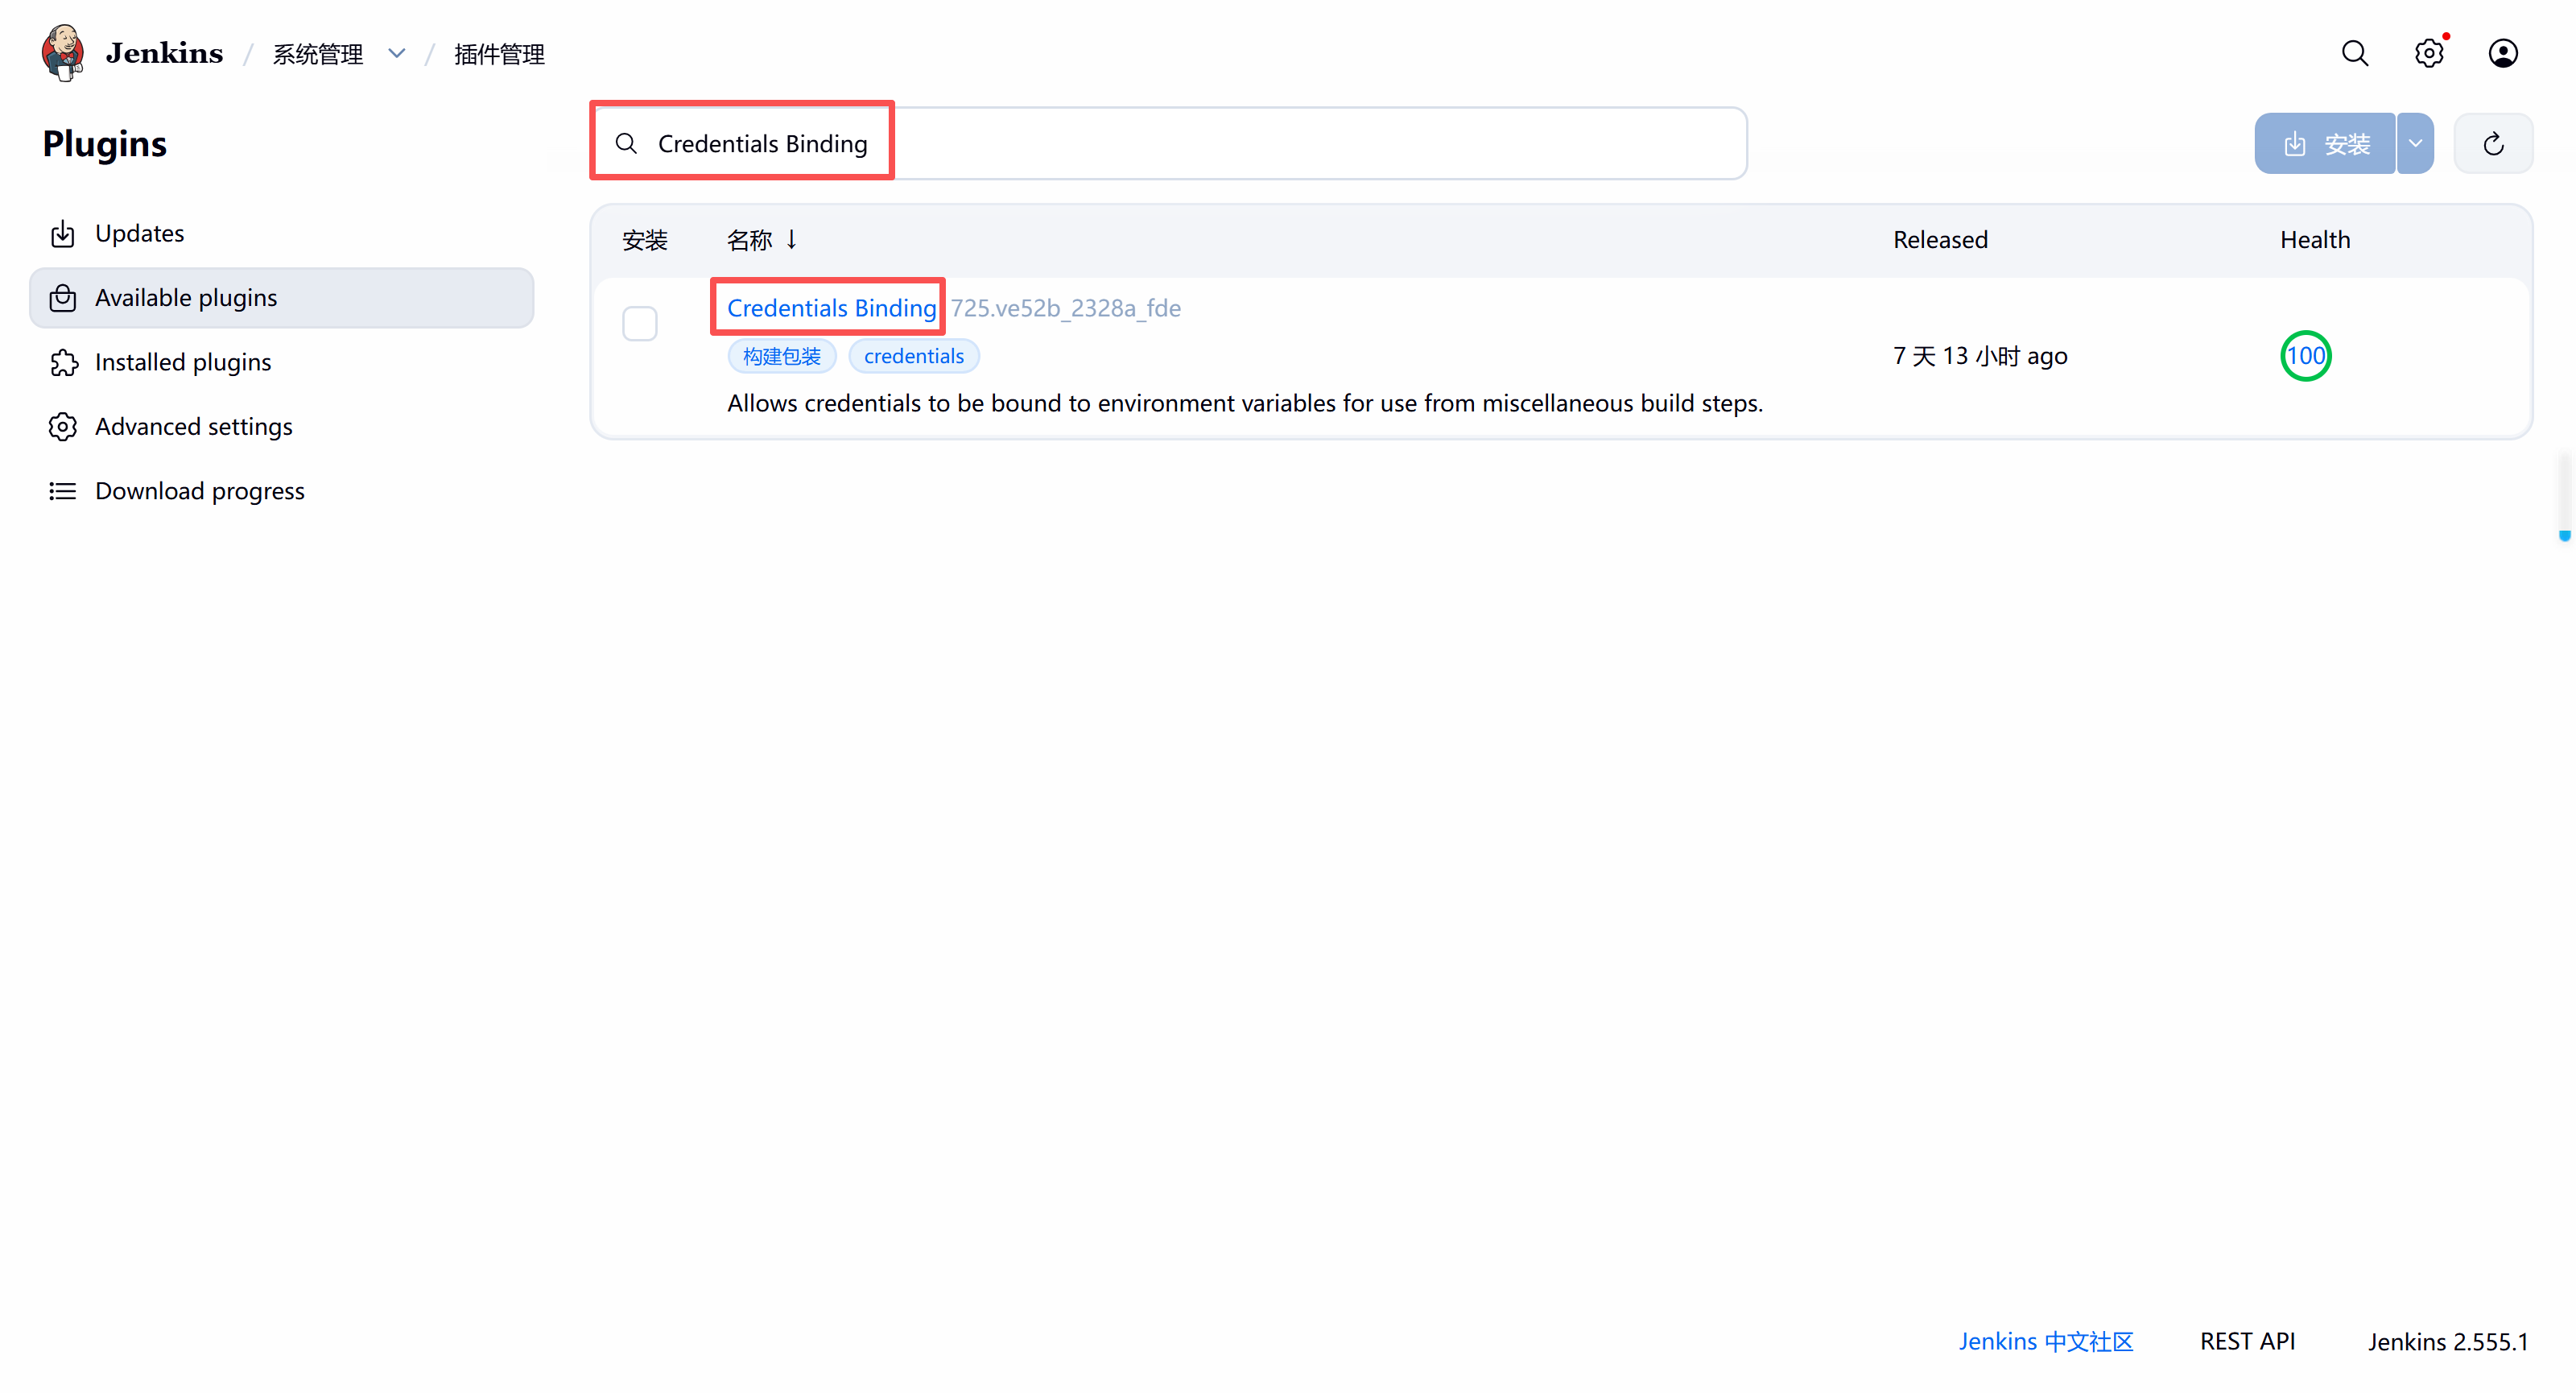This screenshot has width=2576, height=1393.
Task: Click the health score 100 badge
Action: pyautogui.click(x=2305, y=356)
